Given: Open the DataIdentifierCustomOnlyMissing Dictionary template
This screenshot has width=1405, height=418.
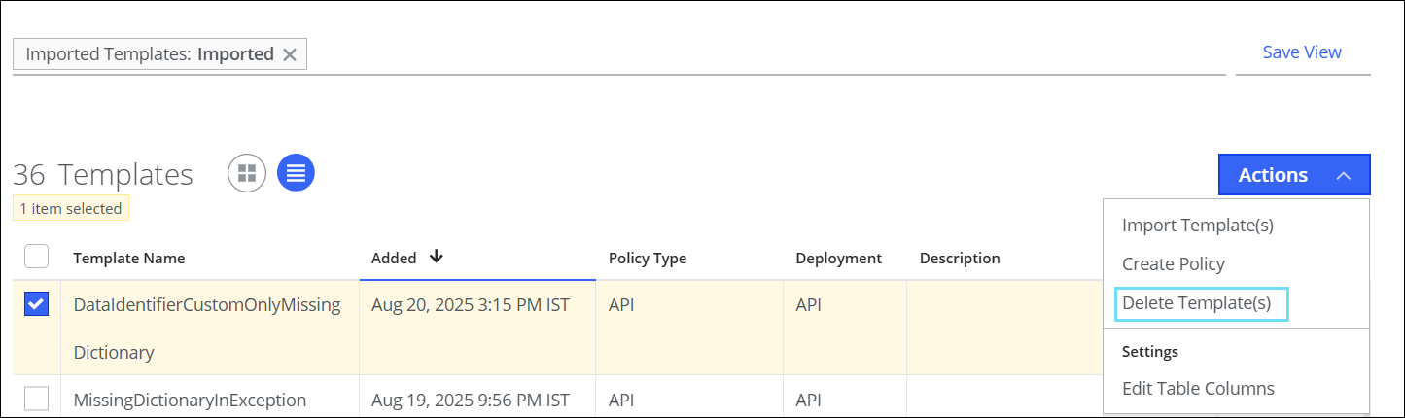Looking at the screenshot, I should click(x=206, y=305).
